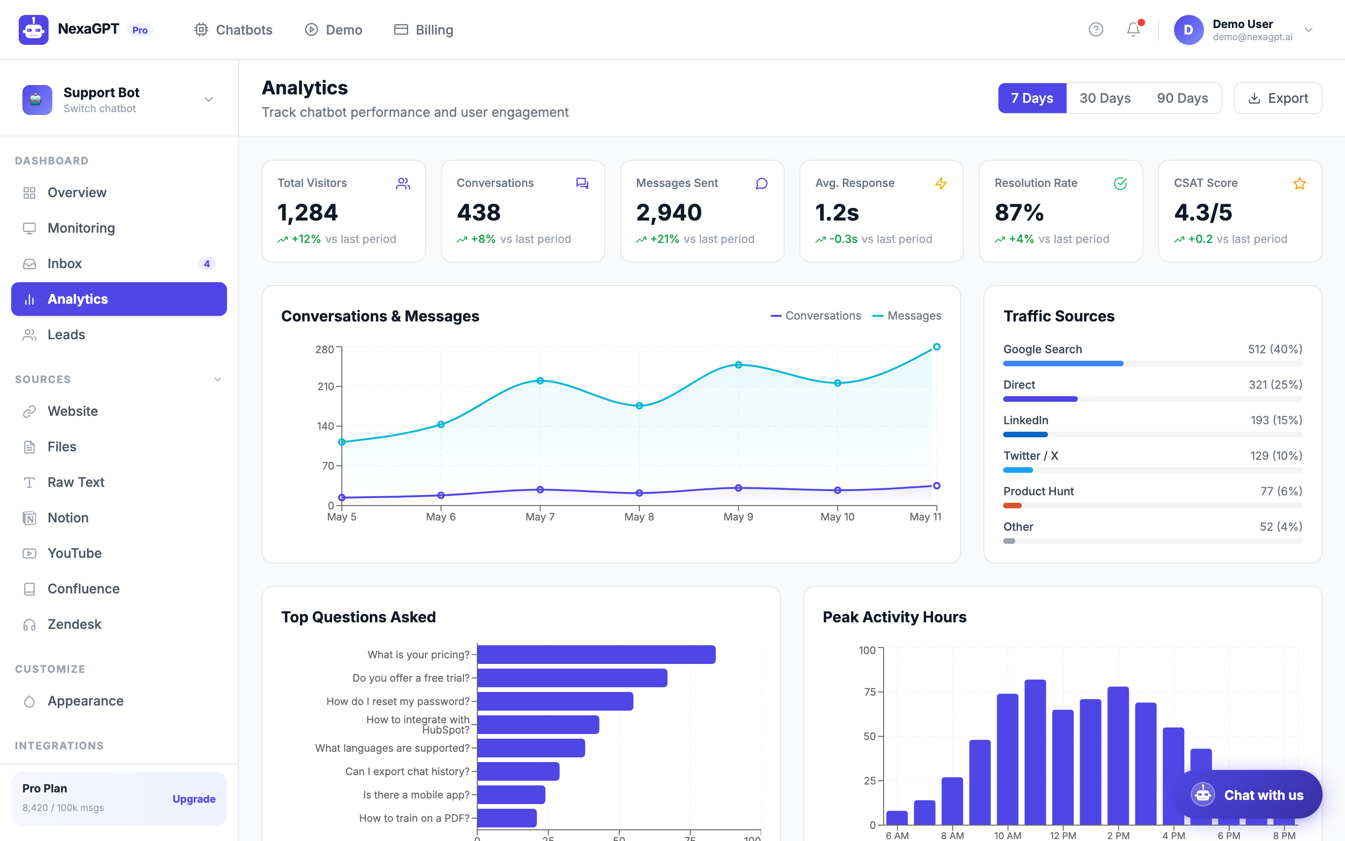Click the May 11 Messages data point

936,347
